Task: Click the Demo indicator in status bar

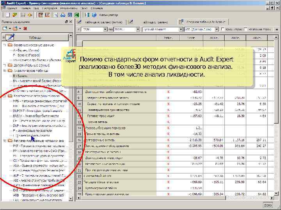Action: [x=268, y=205]
